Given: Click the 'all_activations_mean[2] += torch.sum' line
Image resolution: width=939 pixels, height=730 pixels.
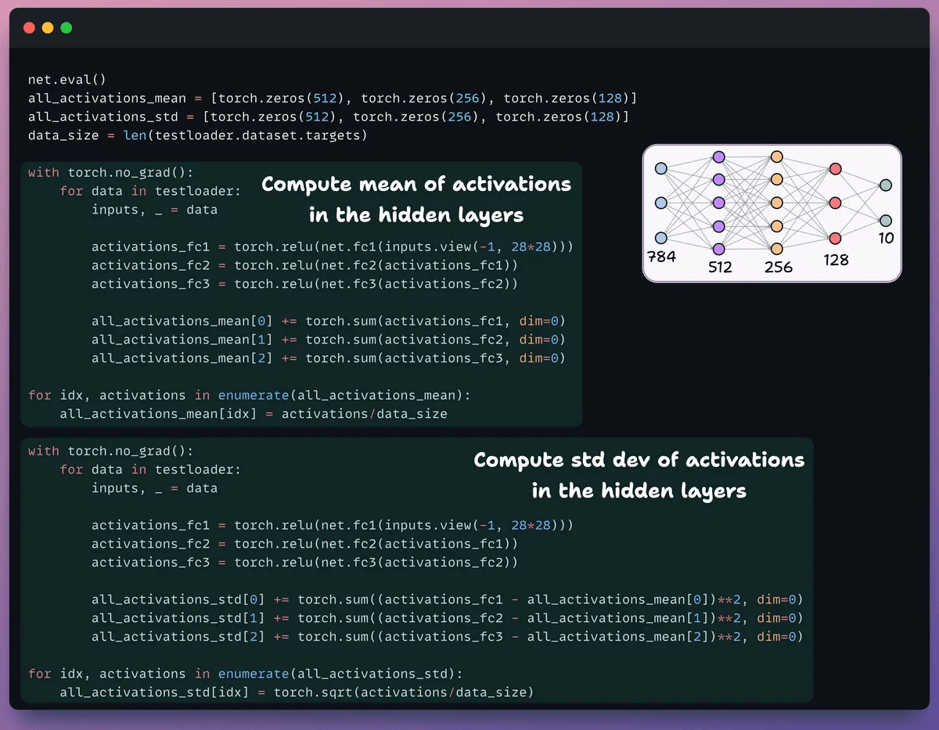Looking at the screenshot, I should [x=328, y=358].
